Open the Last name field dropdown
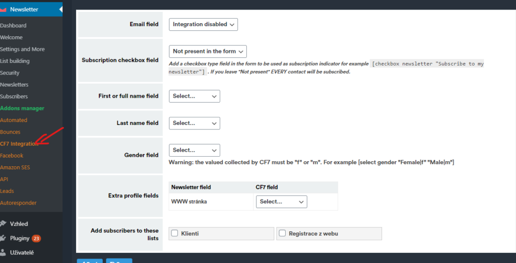 click(194, 123)
